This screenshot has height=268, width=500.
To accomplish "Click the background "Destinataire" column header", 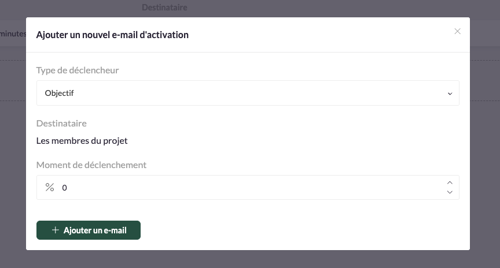I will [x=164, y=8].
